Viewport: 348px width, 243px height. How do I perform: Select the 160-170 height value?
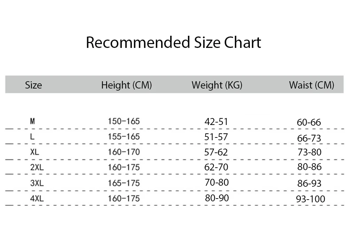tap(124, 152)
